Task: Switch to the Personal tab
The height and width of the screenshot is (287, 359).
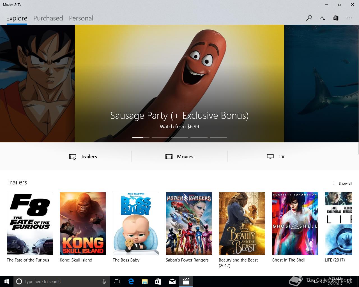Action: [81, 18]
